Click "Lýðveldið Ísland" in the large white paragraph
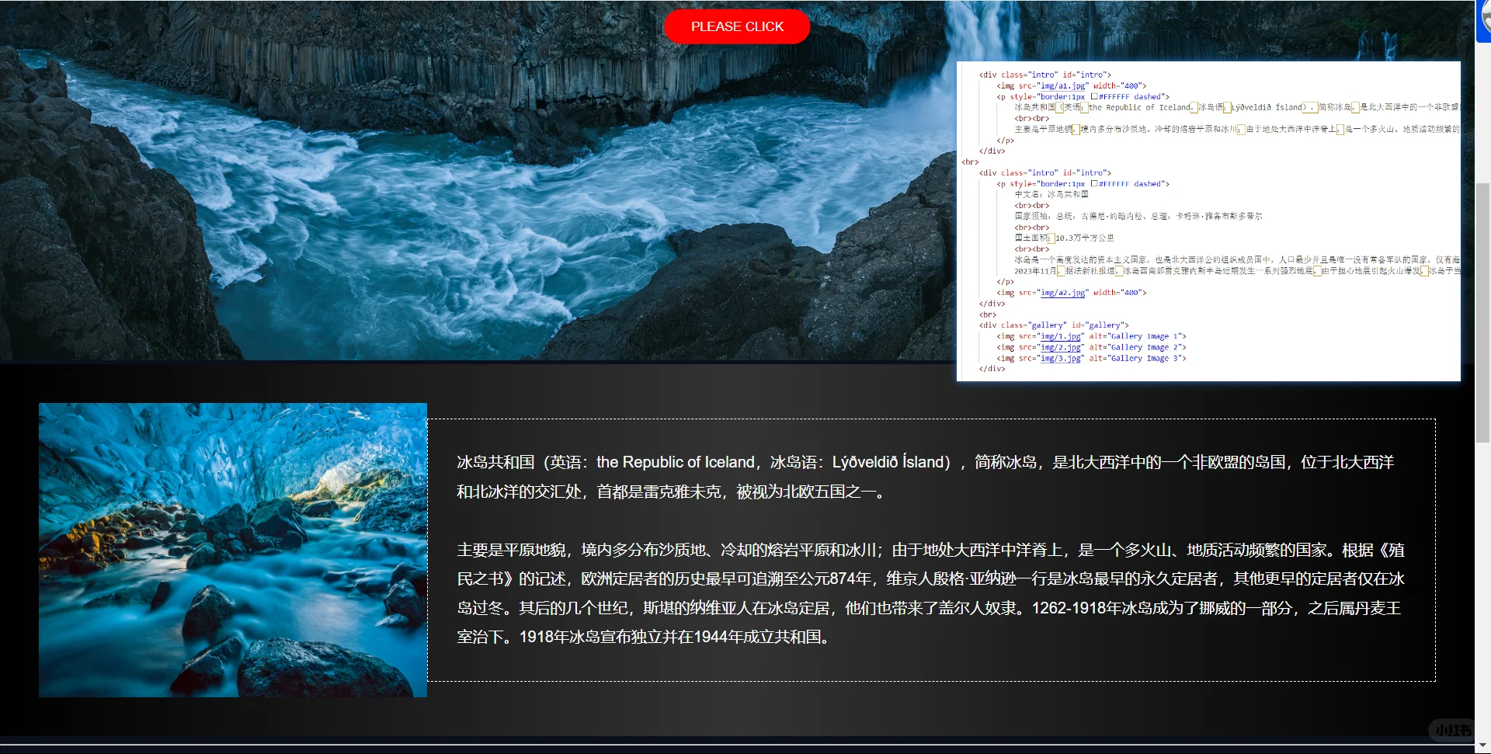 point(888,462)
